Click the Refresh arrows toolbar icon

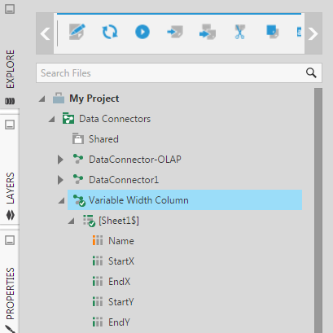(110, 32)
